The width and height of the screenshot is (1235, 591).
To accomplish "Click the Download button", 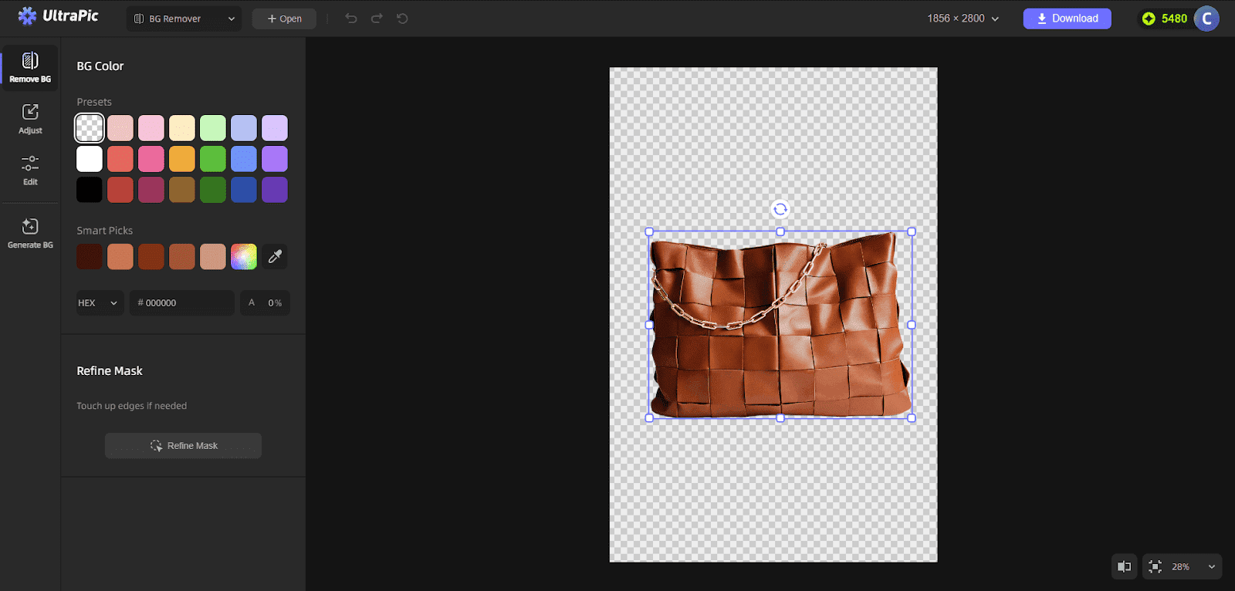I will pos(1067,19).
